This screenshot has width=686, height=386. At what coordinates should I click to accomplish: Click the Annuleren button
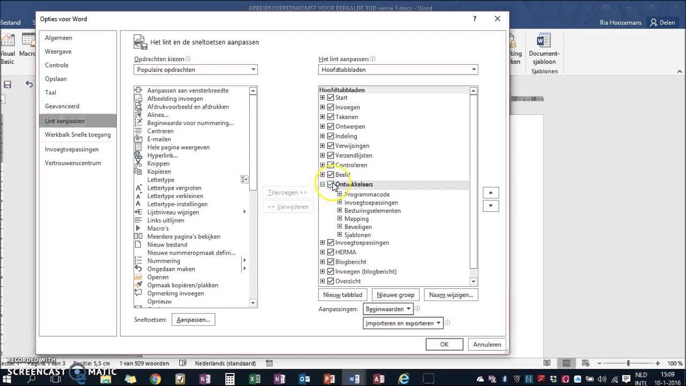click(x=487, y=345)
